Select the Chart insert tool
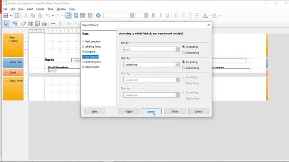Image resolution: width=289 pixels, height=162 pixels. point(44,24)
